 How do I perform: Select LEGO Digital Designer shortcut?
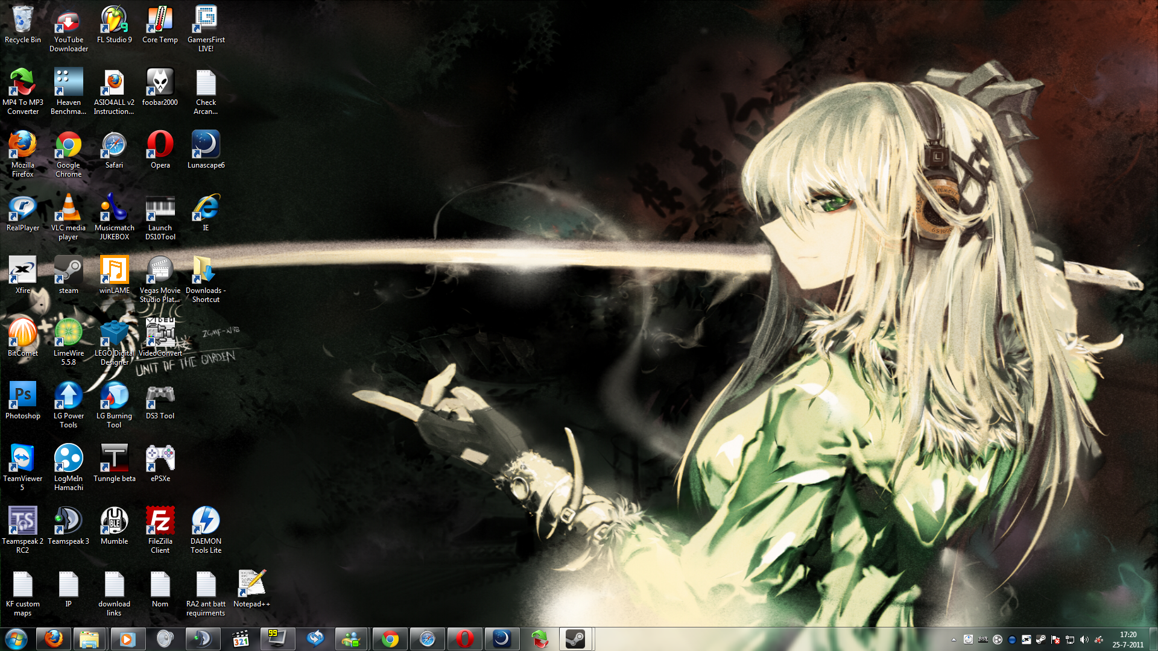click(115, 343)
